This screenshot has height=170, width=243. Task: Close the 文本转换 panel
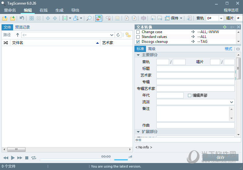tap(238, 27)
